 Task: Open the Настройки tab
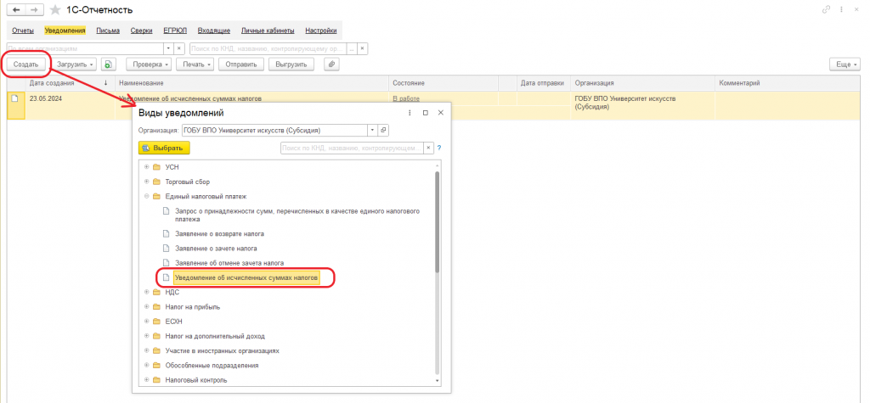320,31
